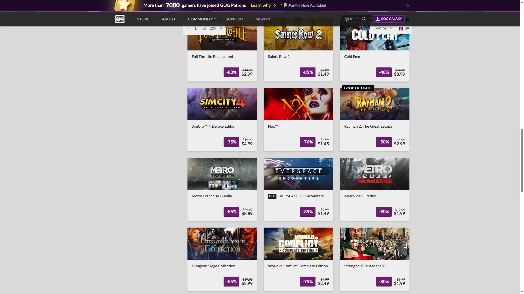Click the GOG.com logo icon
Screen dimensions: 524x294
click(x=120, y=19)
